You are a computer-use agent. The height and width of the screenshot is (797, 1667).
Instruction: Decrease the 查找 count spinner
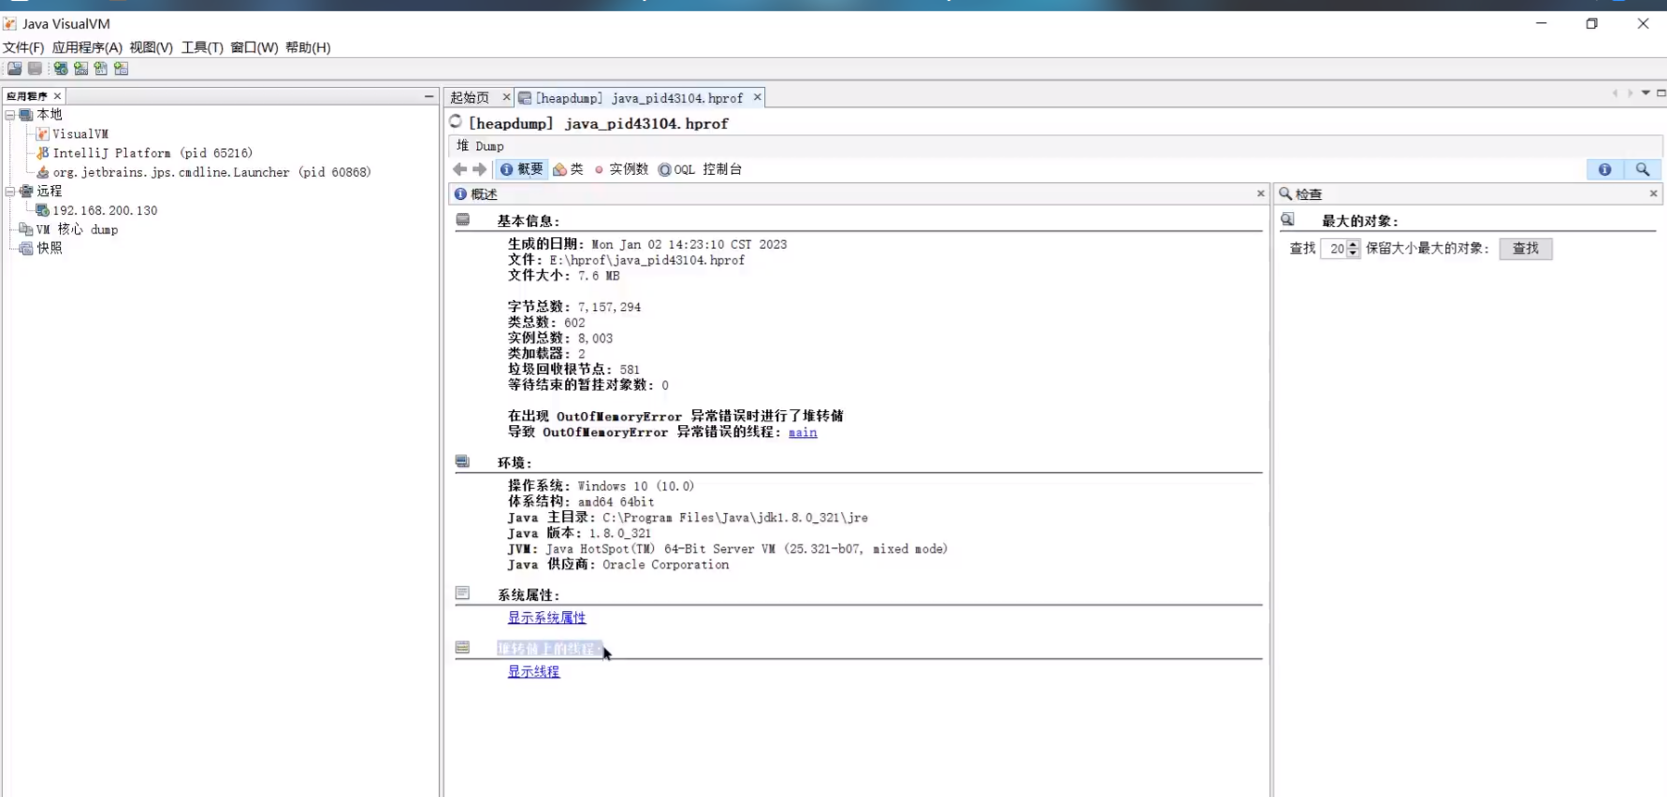point(1353,253)
